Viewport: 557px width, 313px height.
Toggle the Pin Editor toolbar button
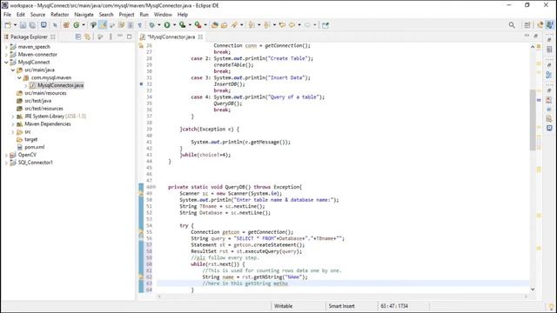pyautogui.click(x=325, y=25)
